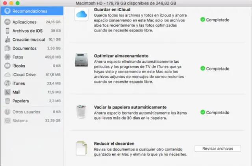Click Completado checkmark for Guardar en iCloud

(x=202, y=19)
